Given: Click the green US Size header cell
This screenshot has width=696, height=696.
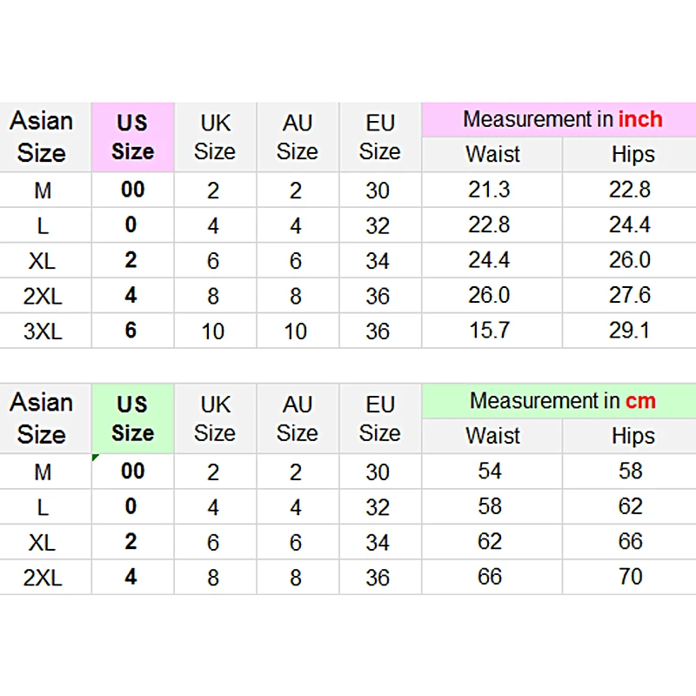Looking at the screenshot, I should (x=132, y=418).
